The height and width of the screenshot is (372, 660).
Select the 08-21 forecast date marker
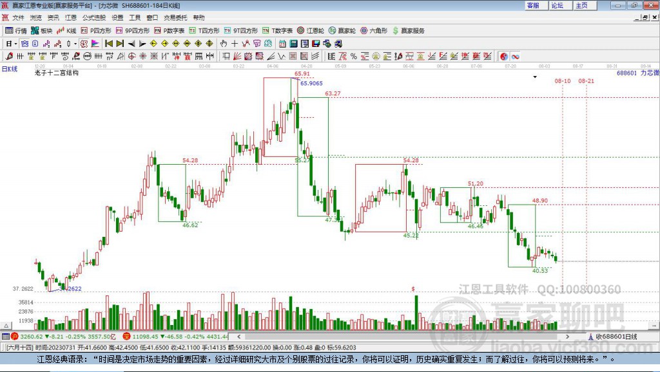coord(586,80)
